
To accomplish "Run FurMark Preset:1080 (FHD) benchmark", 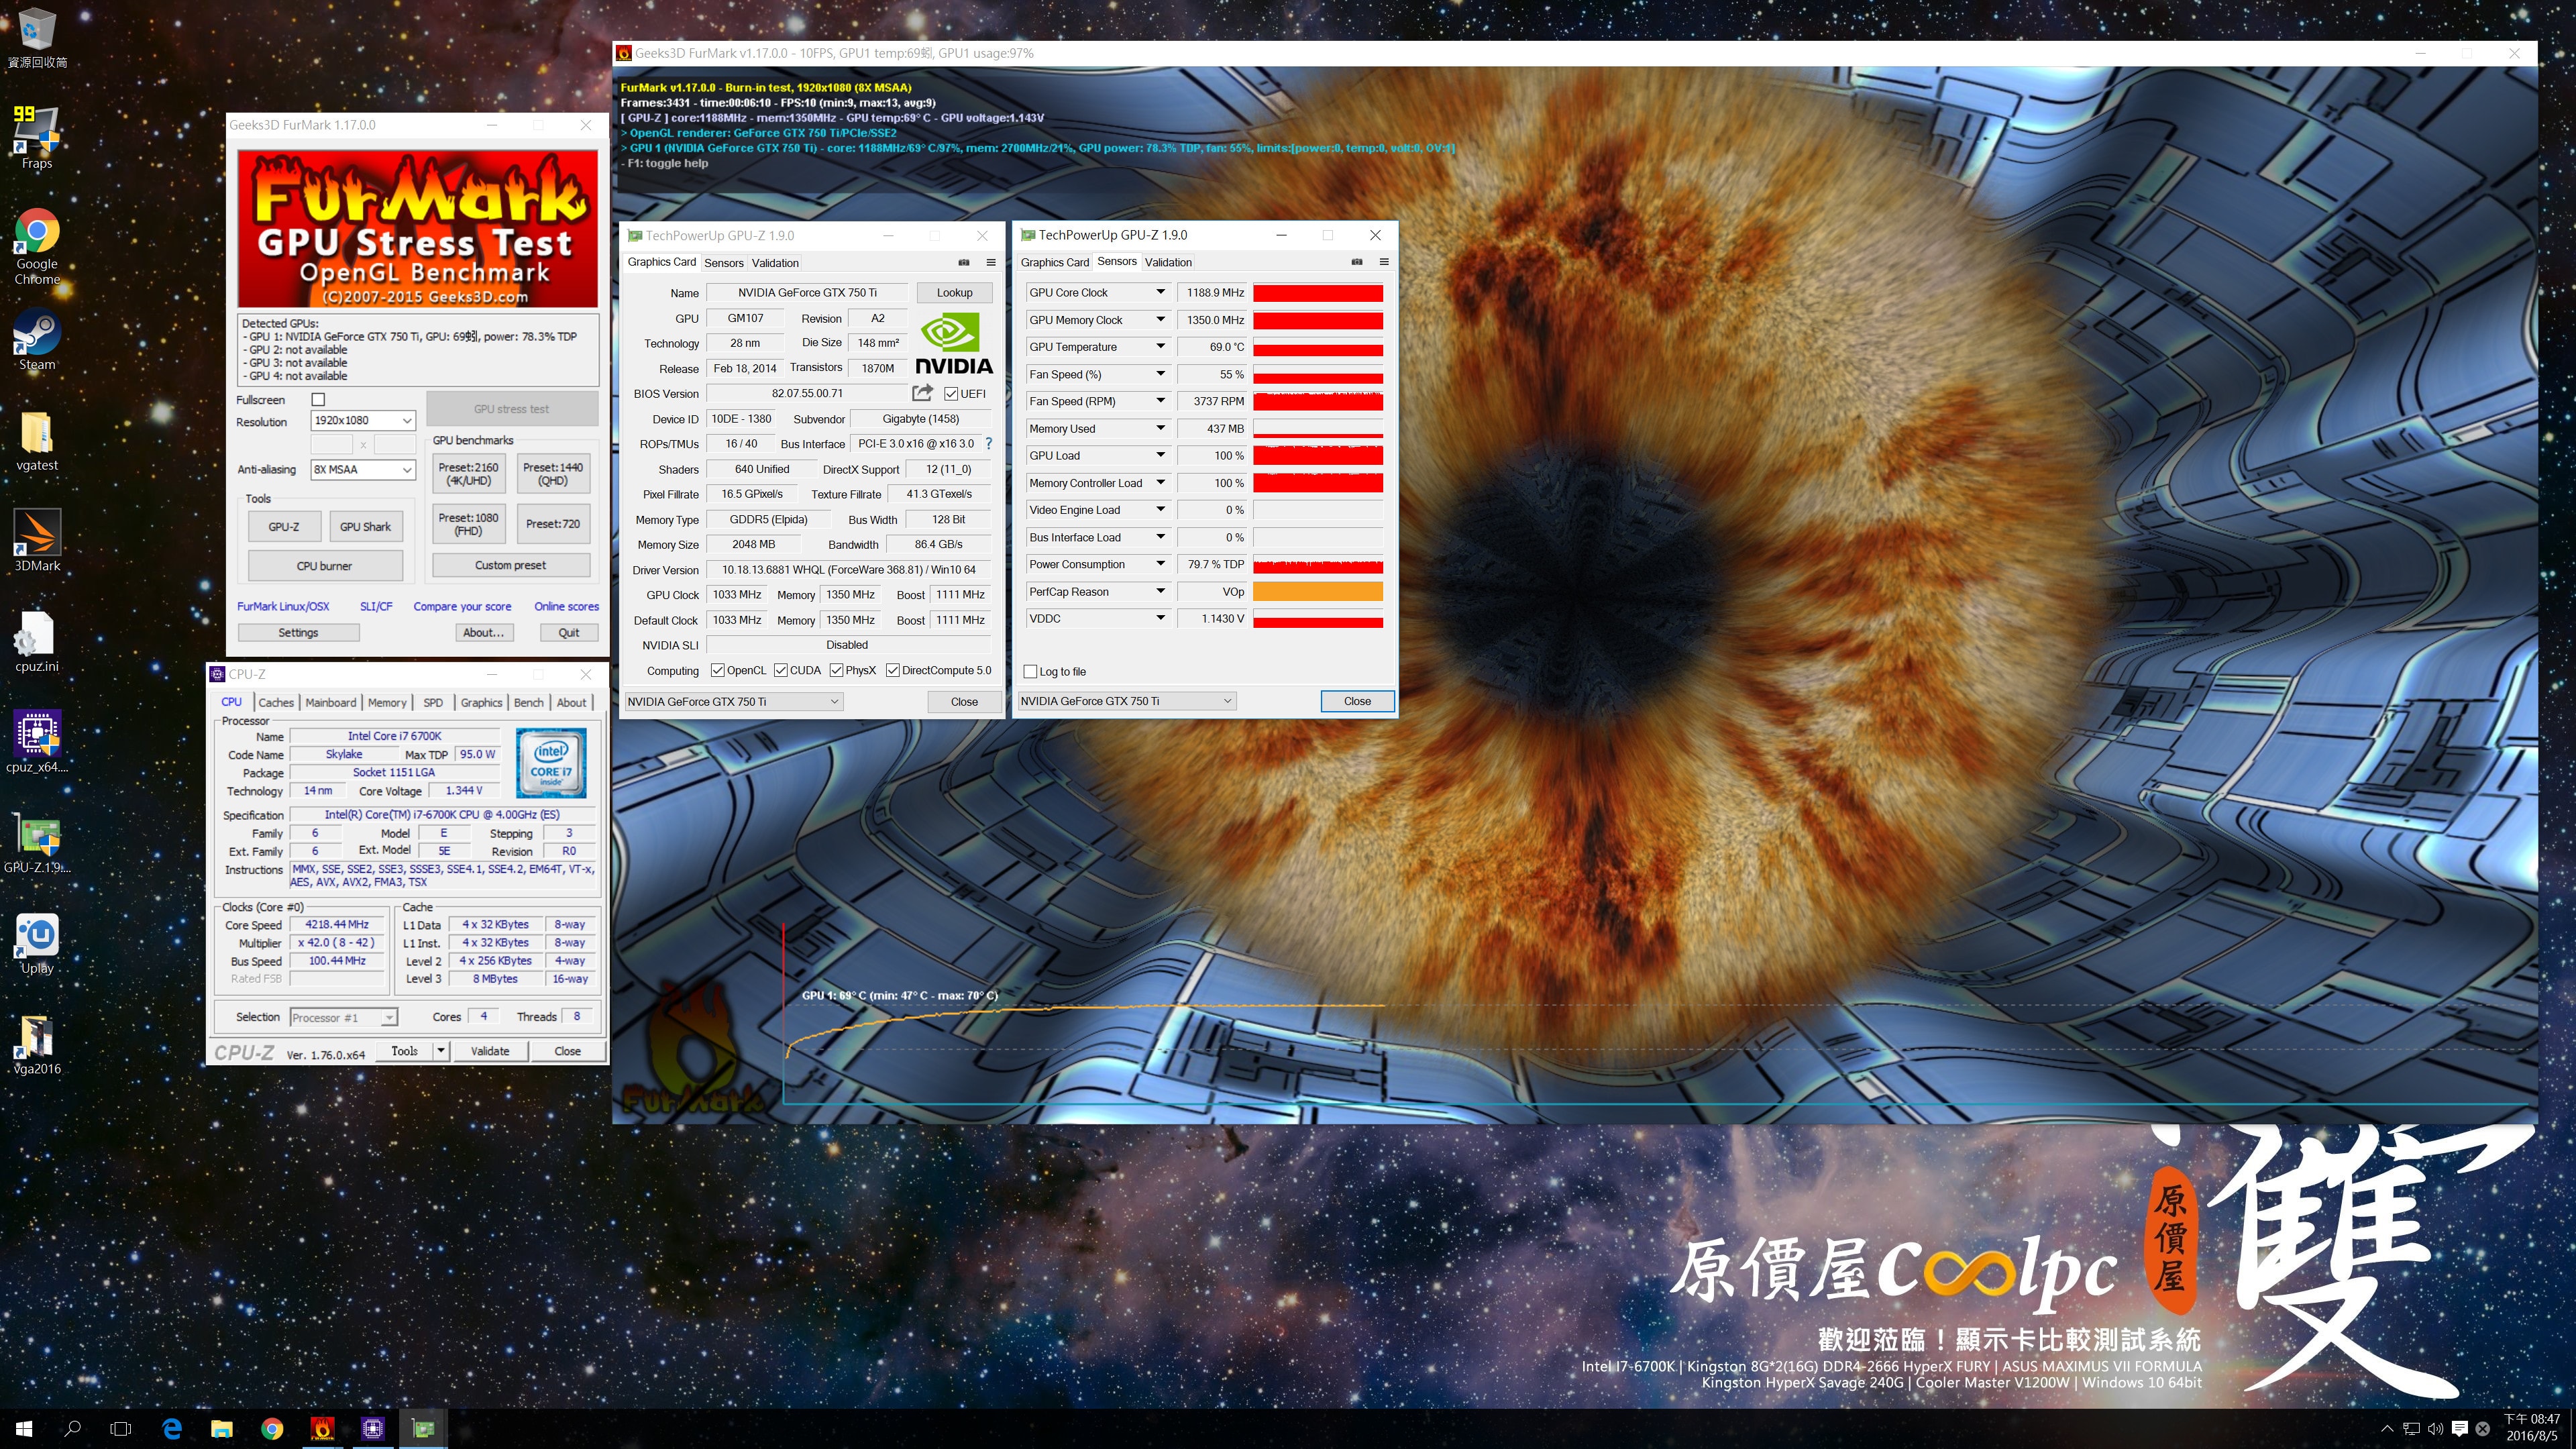I will pos(468,524).
